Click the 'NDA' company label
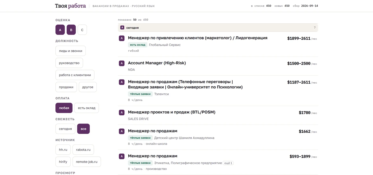The image size is (373, 175). (x=131, y=70)
